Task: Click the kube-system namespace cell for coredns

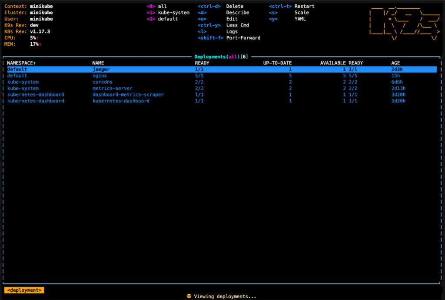Action: (x=23, y=82)
